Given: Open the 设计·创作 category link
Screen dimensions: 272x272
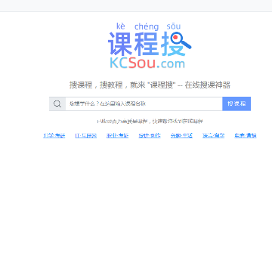Looking at the screenshot, I should tap(150, 135).
